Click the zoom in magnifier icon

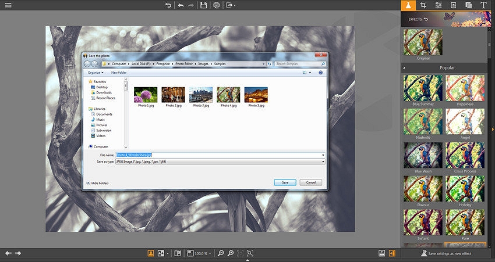point(221,253)
